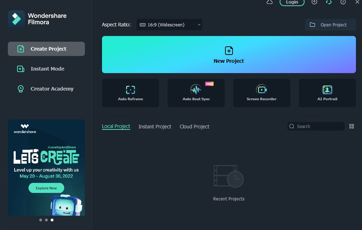Click the Login button
The height and width of the screenshot is (230, 362).
pyautogui.click(x=292, y=2)
